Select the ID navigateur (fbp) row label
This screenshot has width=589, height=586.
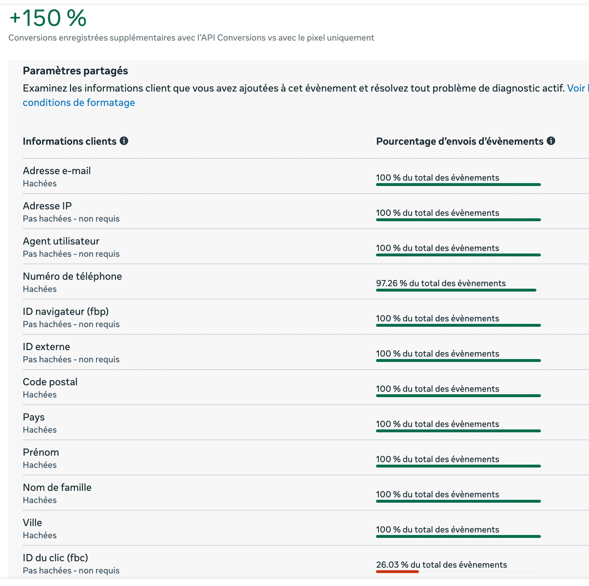pos(66,311)
